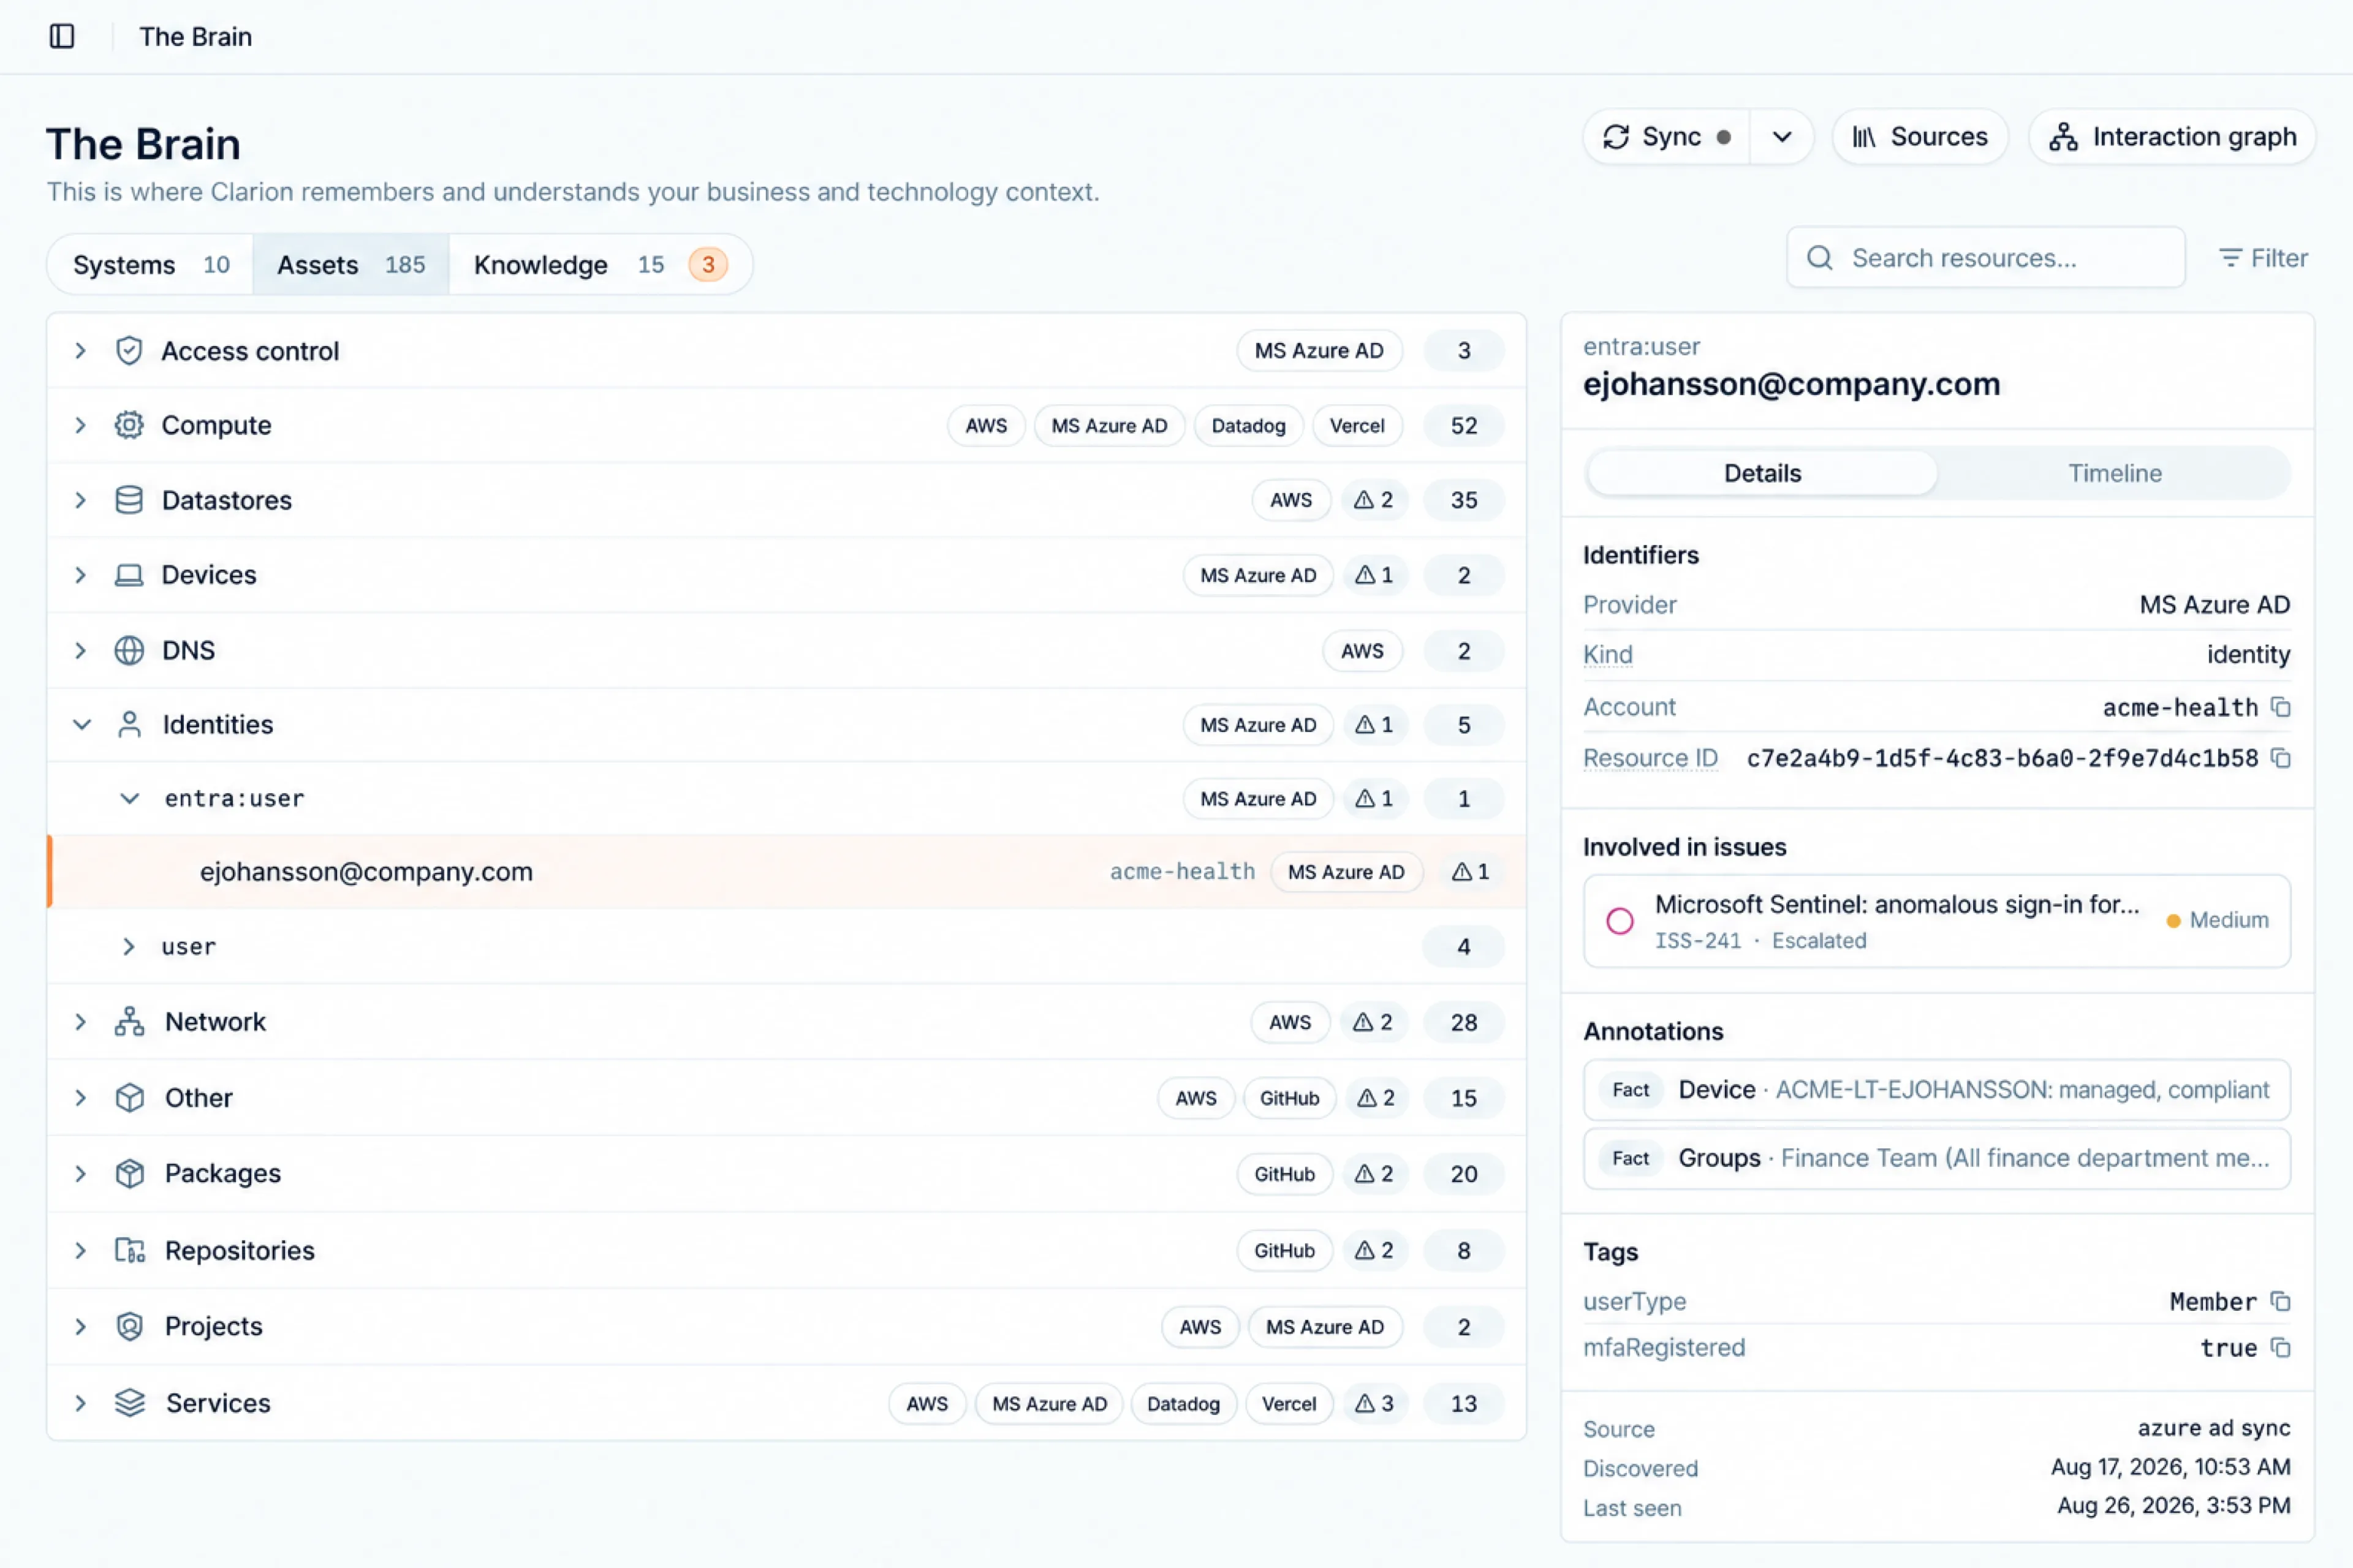Click the Search resources input field
Screen dimensions: 2353x1568
coord(1986,258)
